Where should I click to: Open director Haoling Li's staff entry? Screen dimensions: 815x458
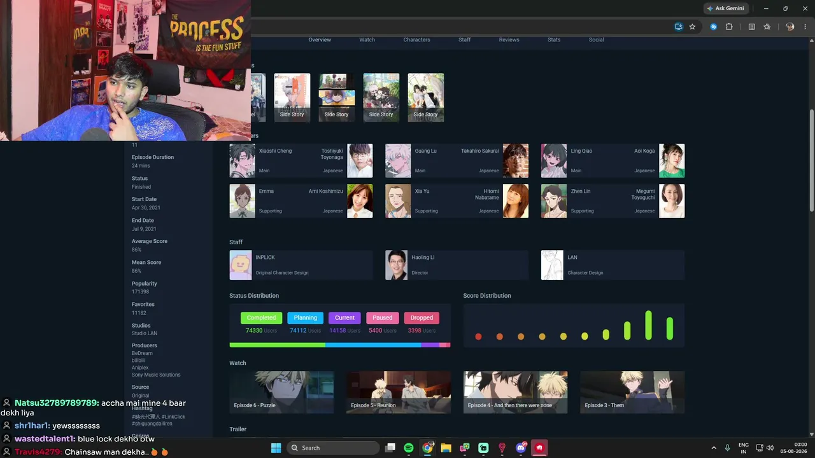point(457,265)
